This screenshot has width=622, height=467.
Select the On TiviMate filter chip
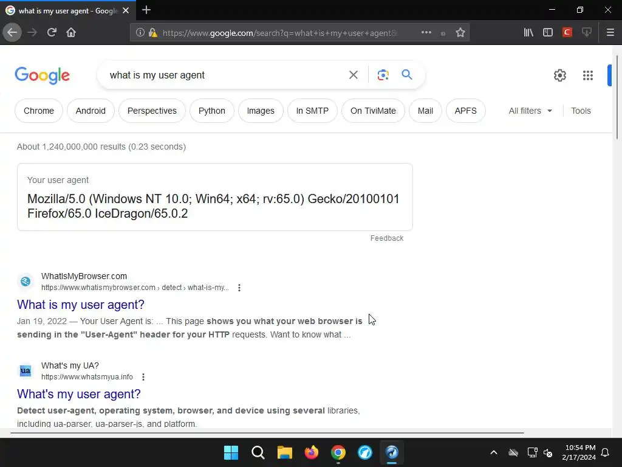point(374,111)
